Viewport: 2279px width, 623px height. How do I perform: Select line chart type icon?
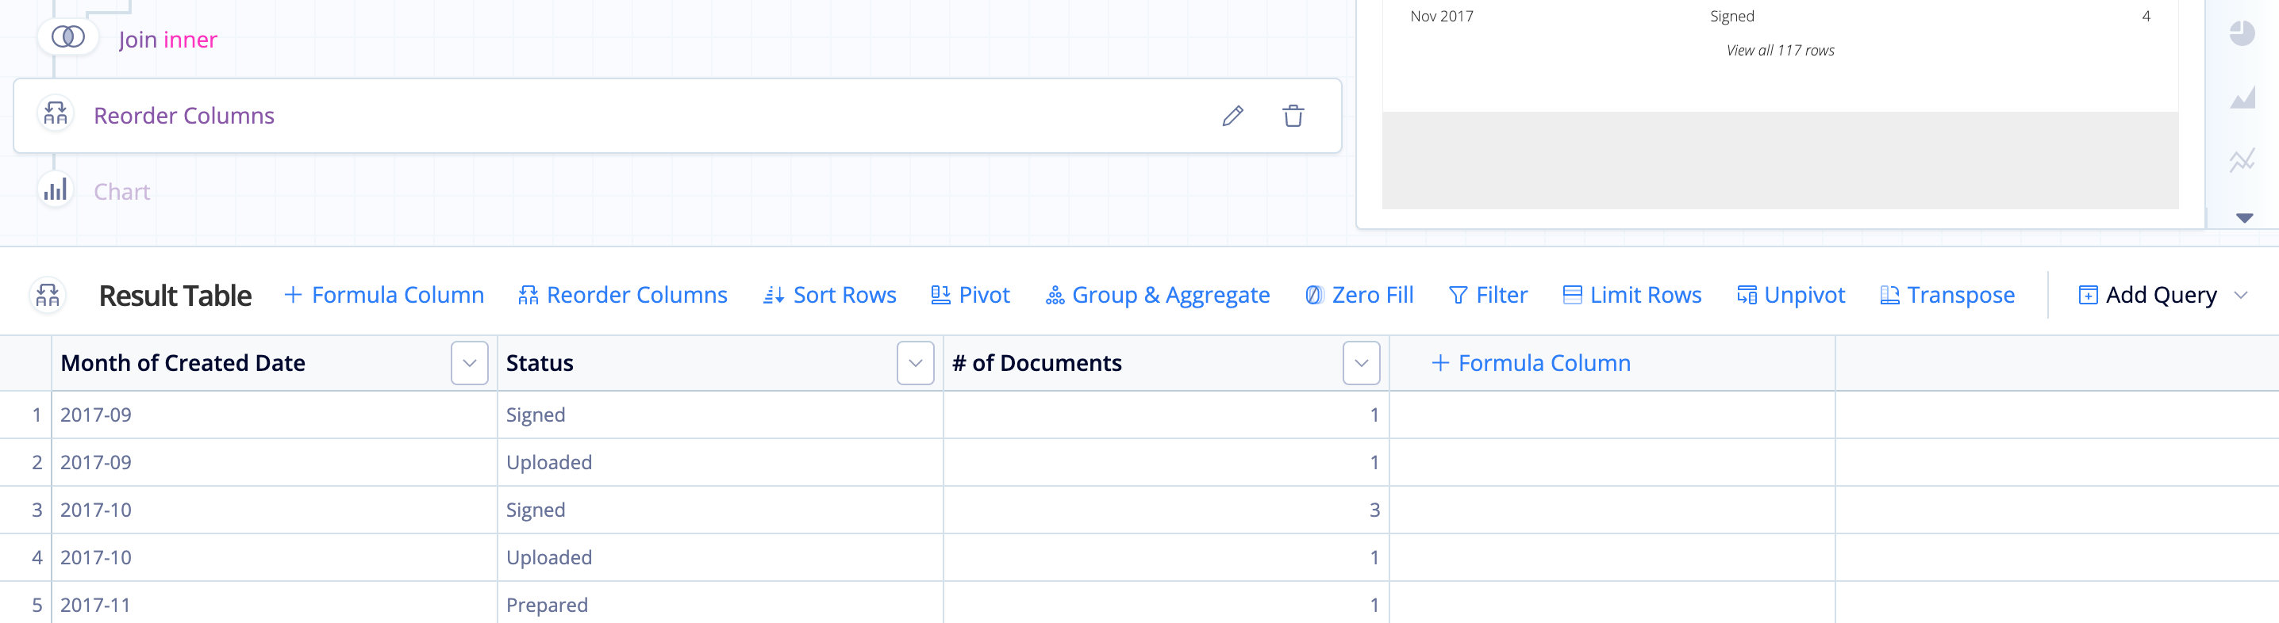[2241, 160]
